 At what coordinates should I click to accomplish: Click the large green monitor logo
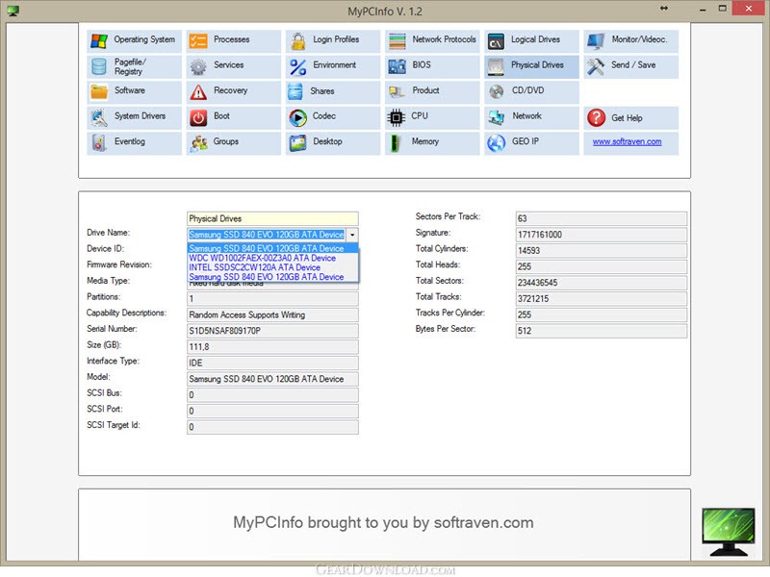[729, 533]
